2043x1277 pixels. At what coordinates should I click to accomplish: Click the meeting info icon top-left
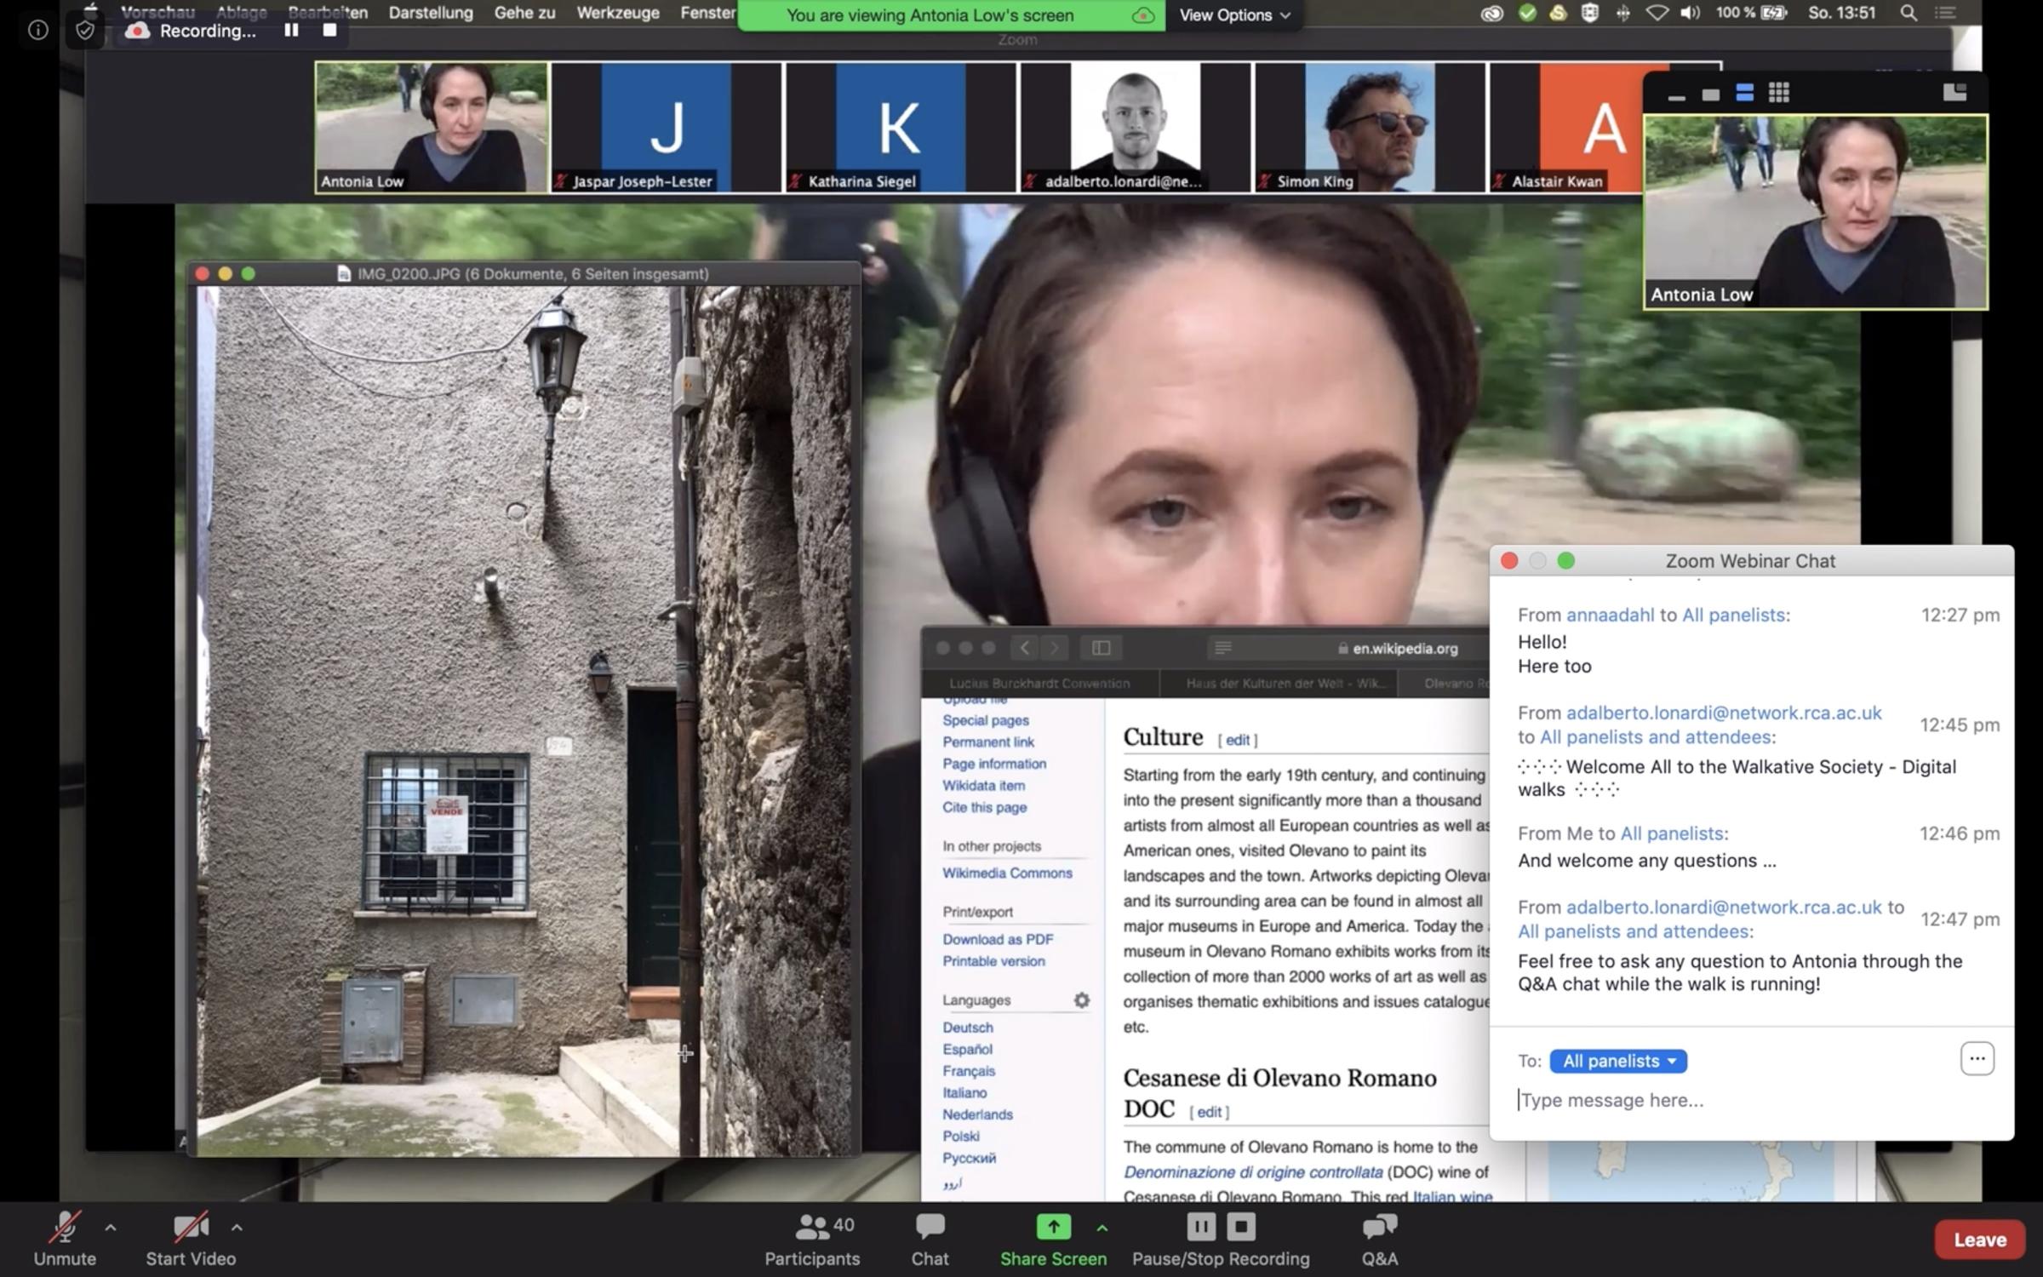click(x=37, y=31)
